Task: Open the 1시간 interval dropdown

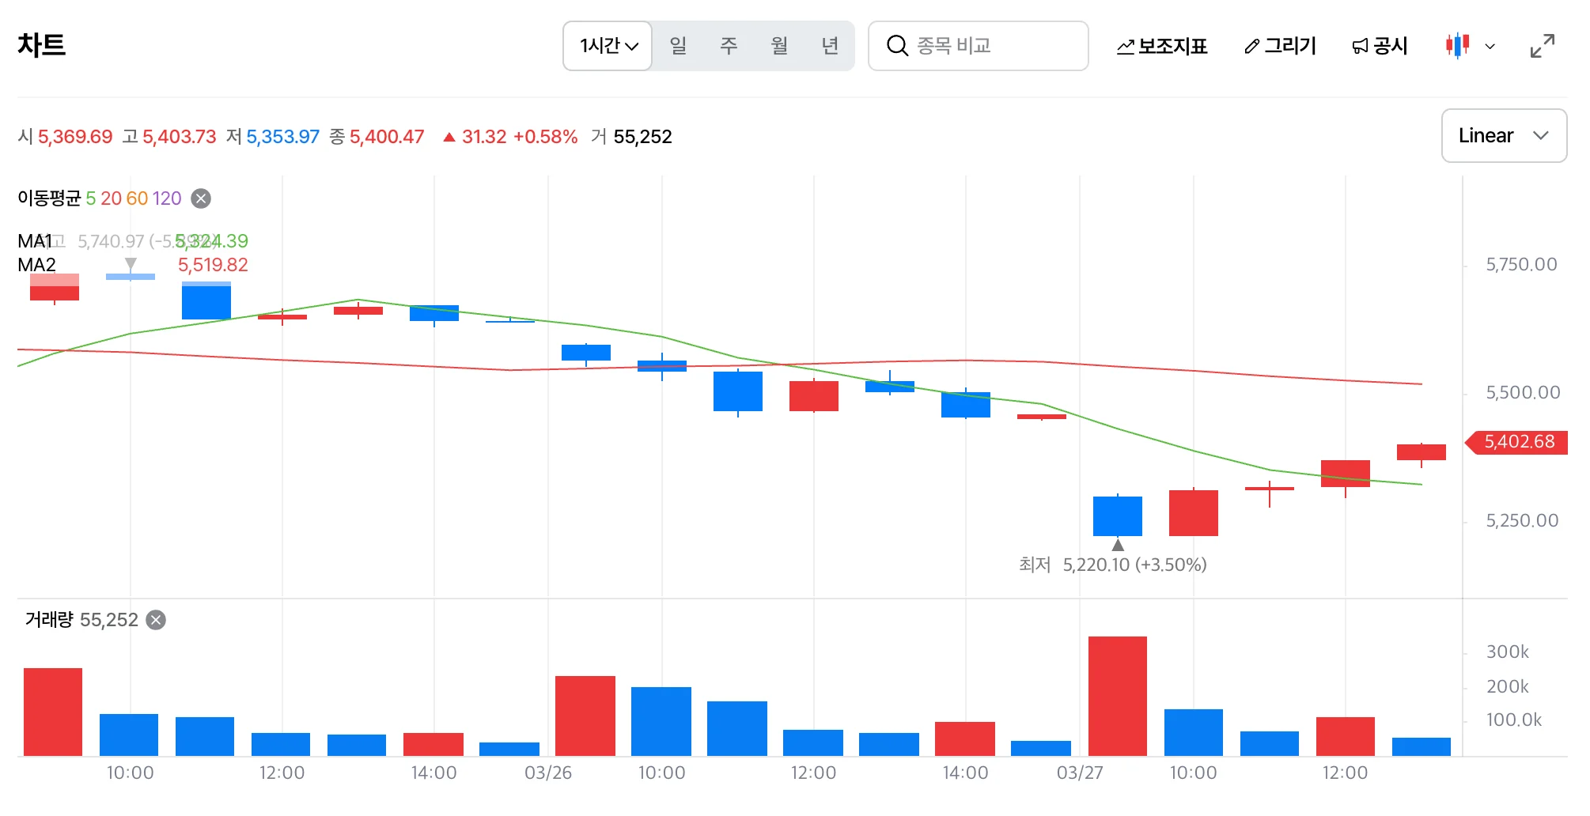Action: tap(608, 46)
